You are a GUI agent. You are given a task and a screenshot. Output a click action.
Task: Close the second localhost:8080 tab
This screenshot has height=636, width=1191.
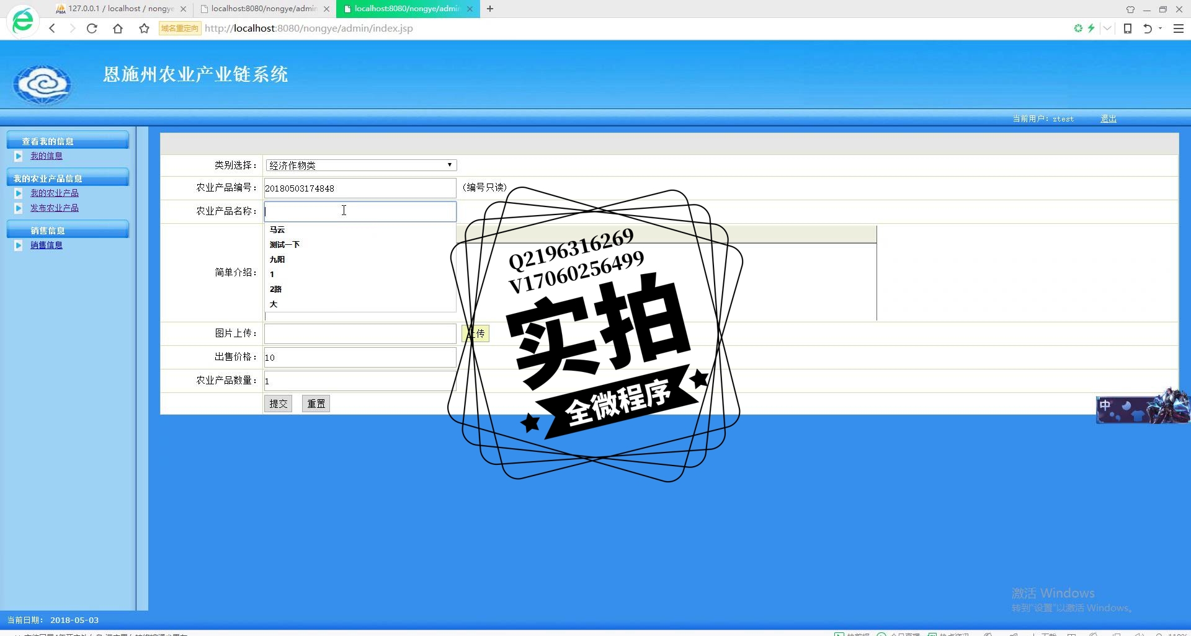tap(326, 9)
